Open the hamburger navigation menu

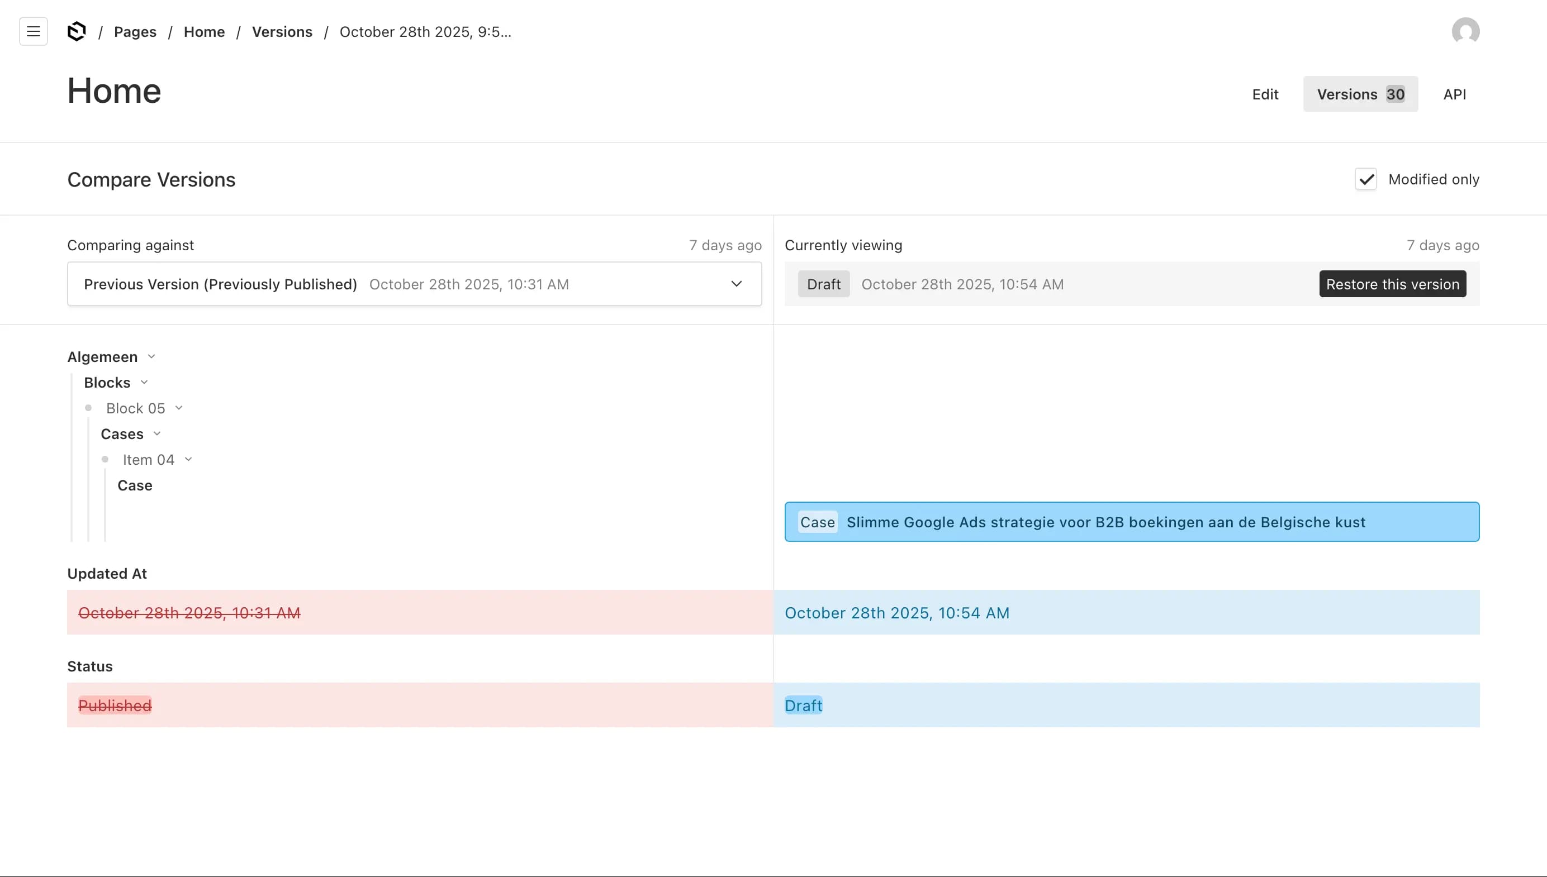[33, 31]
